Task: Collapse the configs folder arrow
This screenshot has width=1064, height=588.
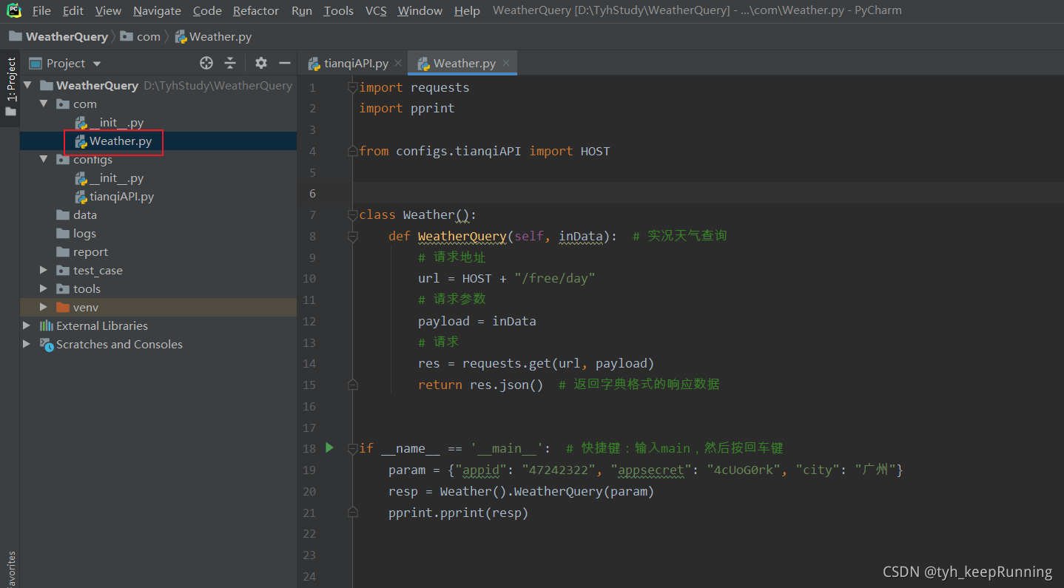Action: (x=44, y=159)
